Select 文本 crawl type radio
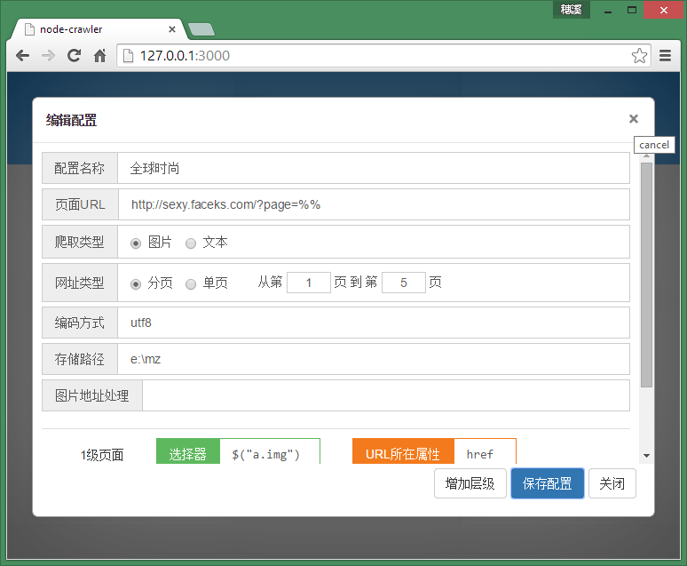Image resolution: width=687 pixels, height=566 pixels. click(x=191, y=243)
